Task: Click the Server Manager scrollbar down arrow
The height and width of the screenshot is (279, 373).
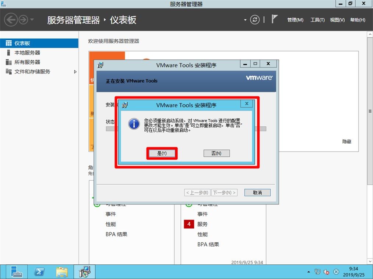Action: pos(370,261)
